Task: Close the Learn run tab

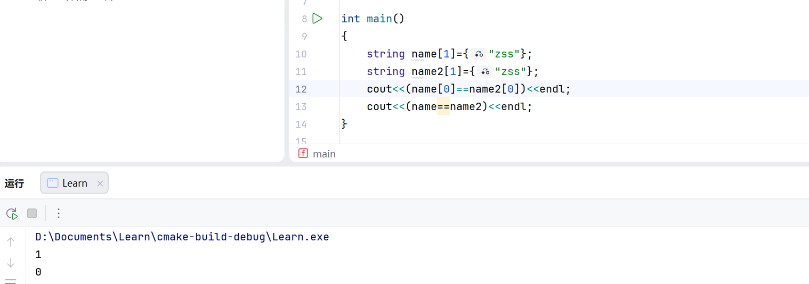Action: click(x=100, y=183)
